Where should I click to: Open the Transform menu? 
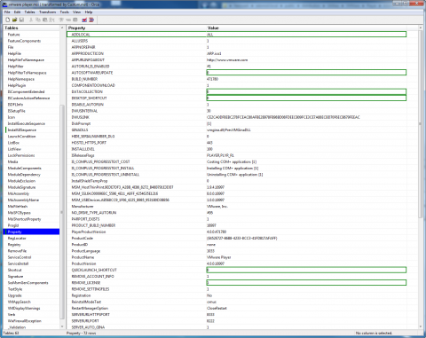tap(48, 12)
